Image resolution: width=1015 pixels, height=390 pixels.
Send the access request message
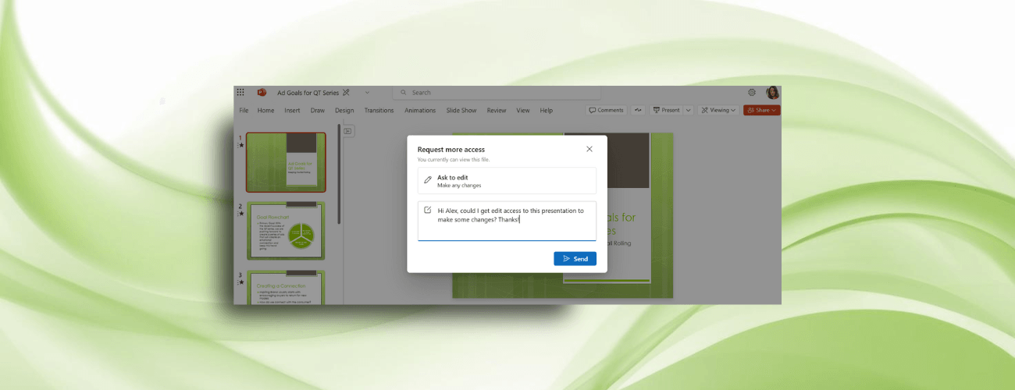575,259
